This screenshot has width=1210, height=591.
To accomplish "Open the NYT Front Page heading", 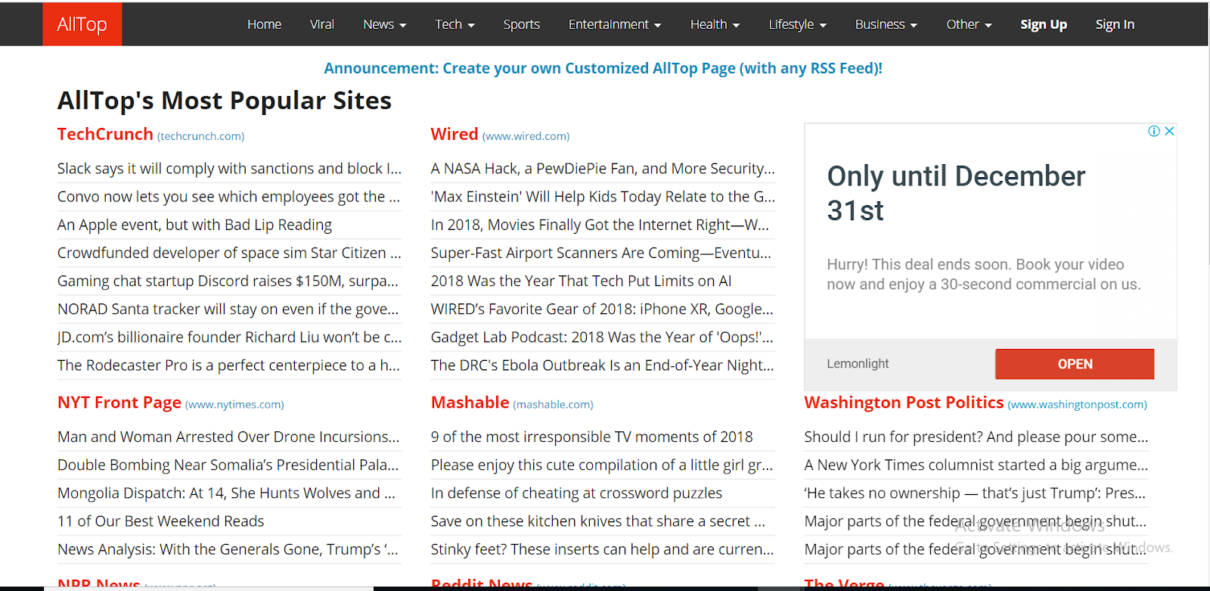I will pyautogui.click(x=119, y=403).
